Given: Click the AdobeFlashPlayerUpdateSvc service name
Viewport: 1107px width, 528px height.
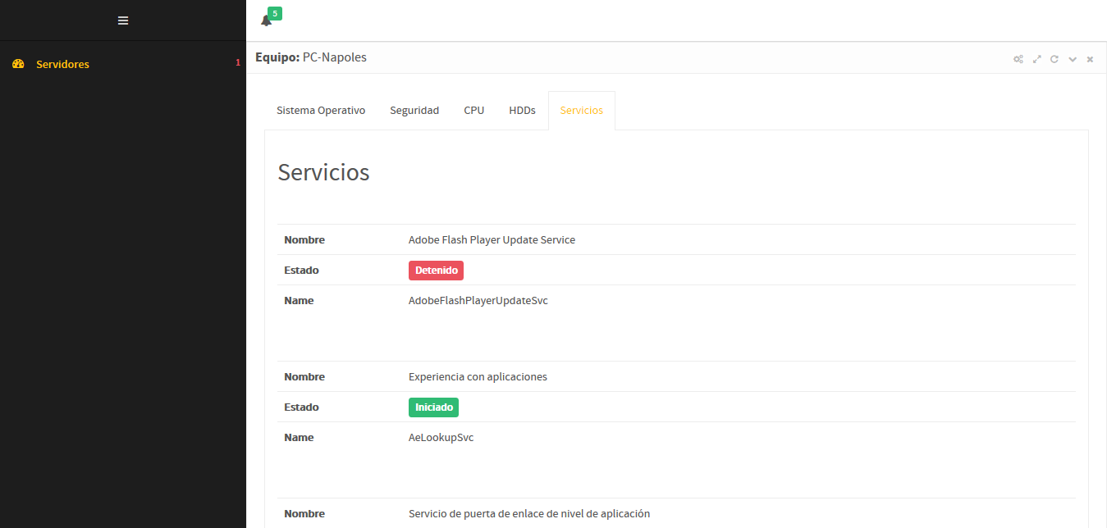Looking at the screenshot, I should click(478, 301).
